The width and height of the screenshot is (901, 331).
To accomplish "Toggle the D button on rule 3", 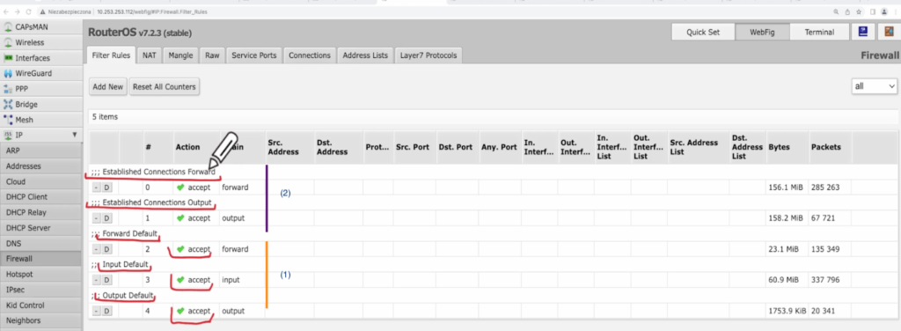I will (107, 280).
